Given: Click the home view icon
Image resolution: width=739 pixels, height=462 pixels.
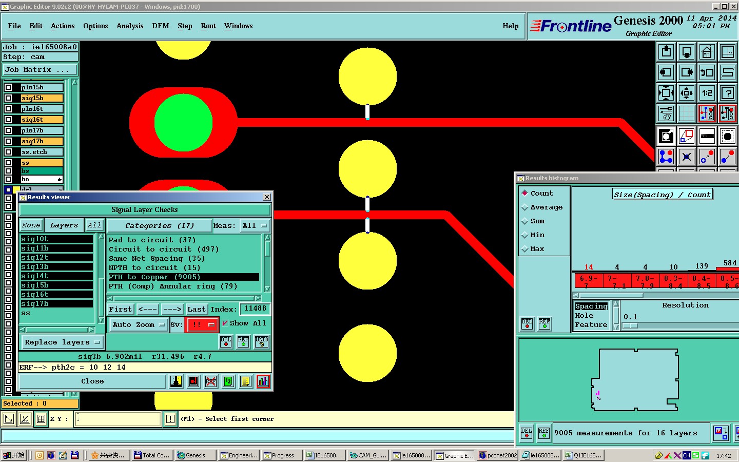Looking at the screenshot, I should pyautogui.click(x=707, y=52).
